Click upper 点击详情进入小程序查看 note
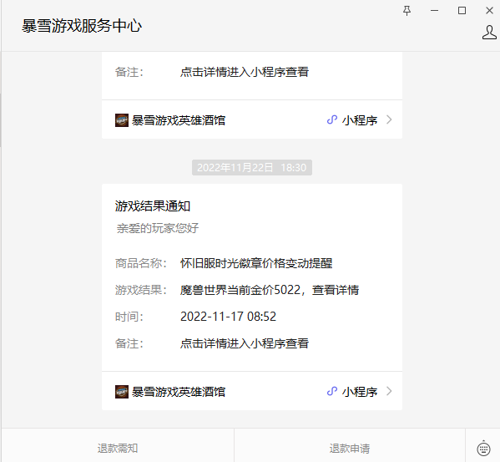The width and height of the screenshot is (500, 462). point(245,72)
